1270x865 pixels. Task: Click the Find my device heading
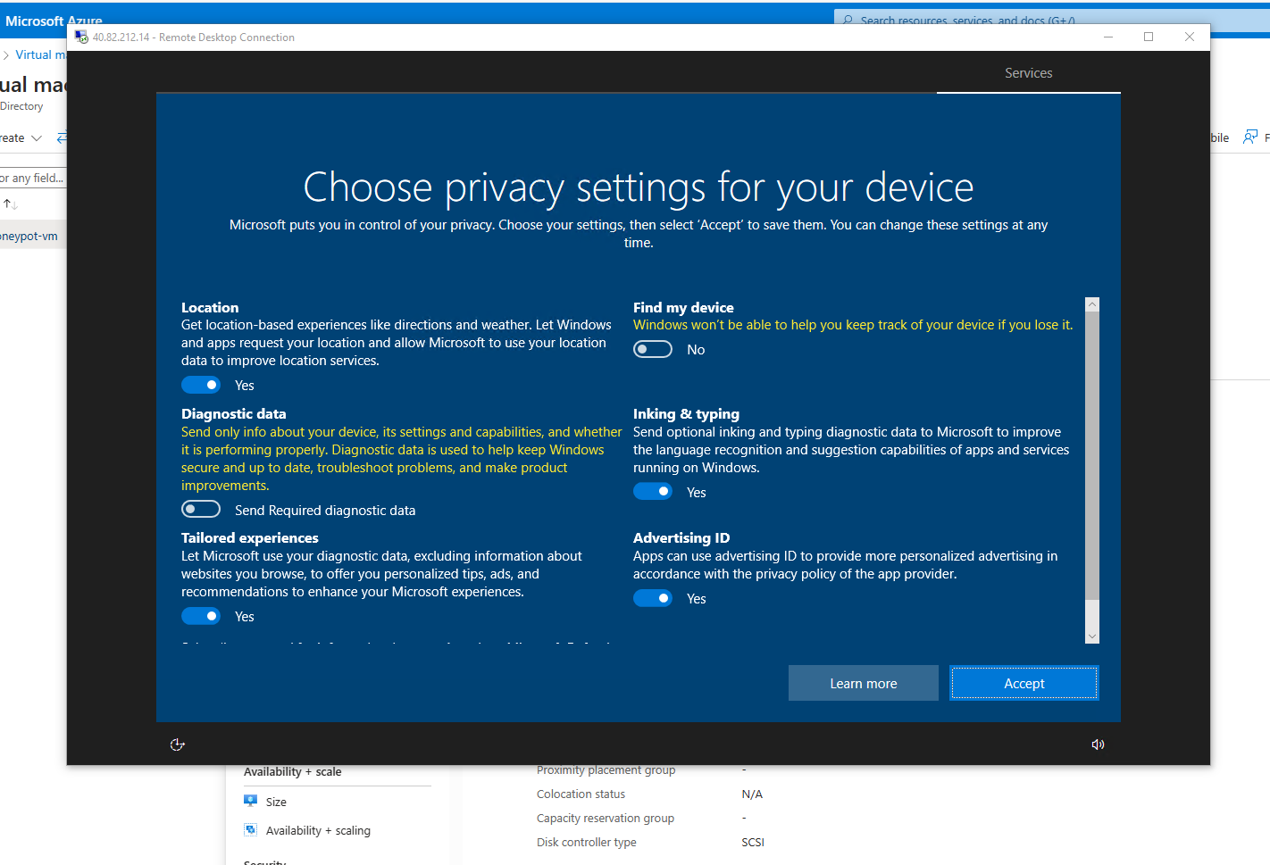(683, 307)
